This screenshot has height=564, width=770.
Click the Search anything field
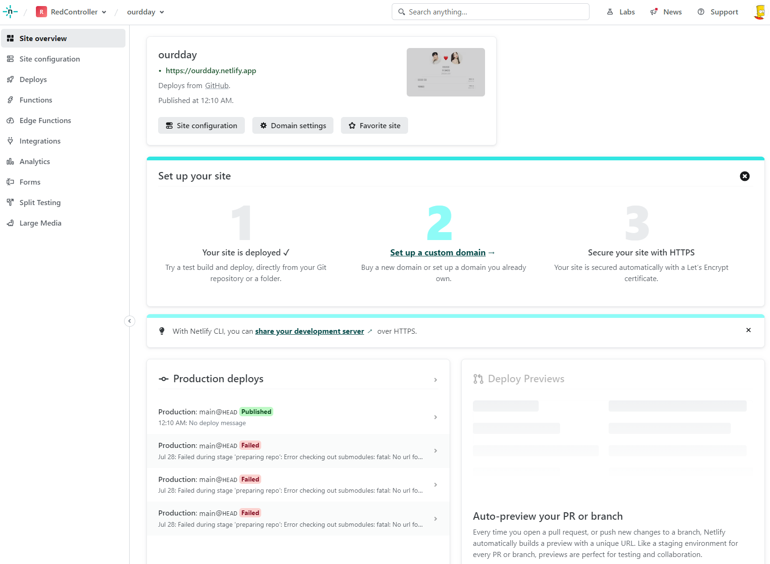click(490, 12)
